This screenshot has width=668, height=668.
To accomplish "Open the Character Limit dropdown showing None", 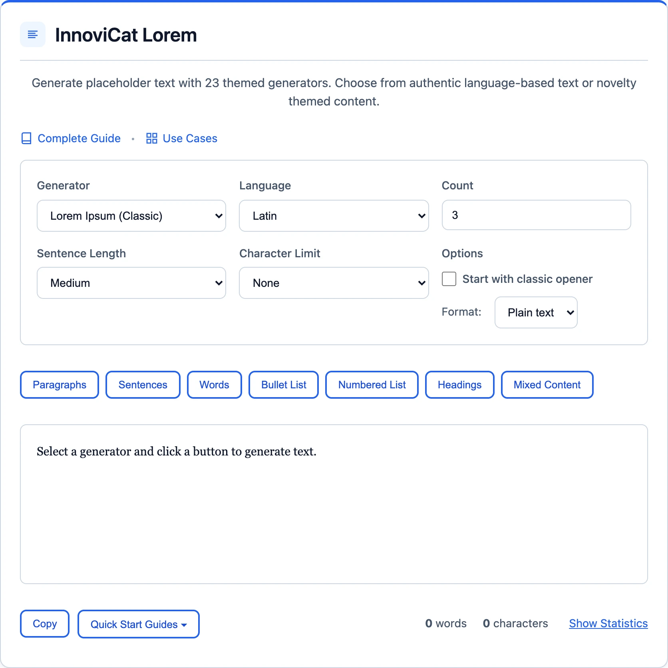I will point(334,283).
